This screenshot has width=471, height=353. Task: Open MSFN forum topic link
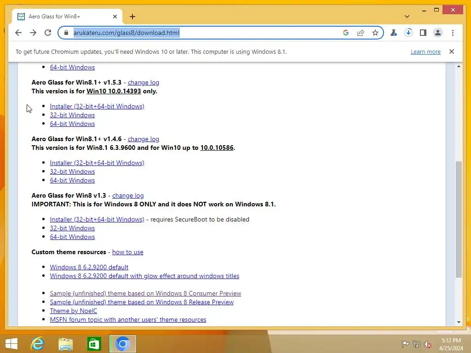pyautogui.click(x=128, y=320)
